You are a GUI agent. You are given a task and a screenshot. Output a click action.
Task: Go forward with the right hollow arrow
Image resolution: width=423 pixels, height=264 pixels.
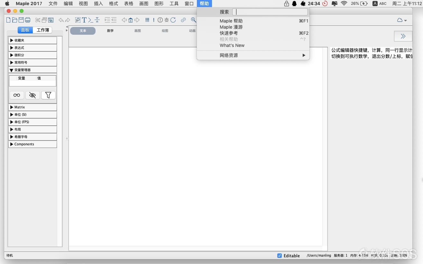point(137,20)
